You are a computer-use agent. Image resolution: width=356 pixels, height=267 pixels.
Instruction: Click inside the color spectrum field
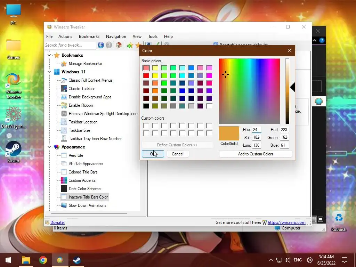click(x=249, y=91)
